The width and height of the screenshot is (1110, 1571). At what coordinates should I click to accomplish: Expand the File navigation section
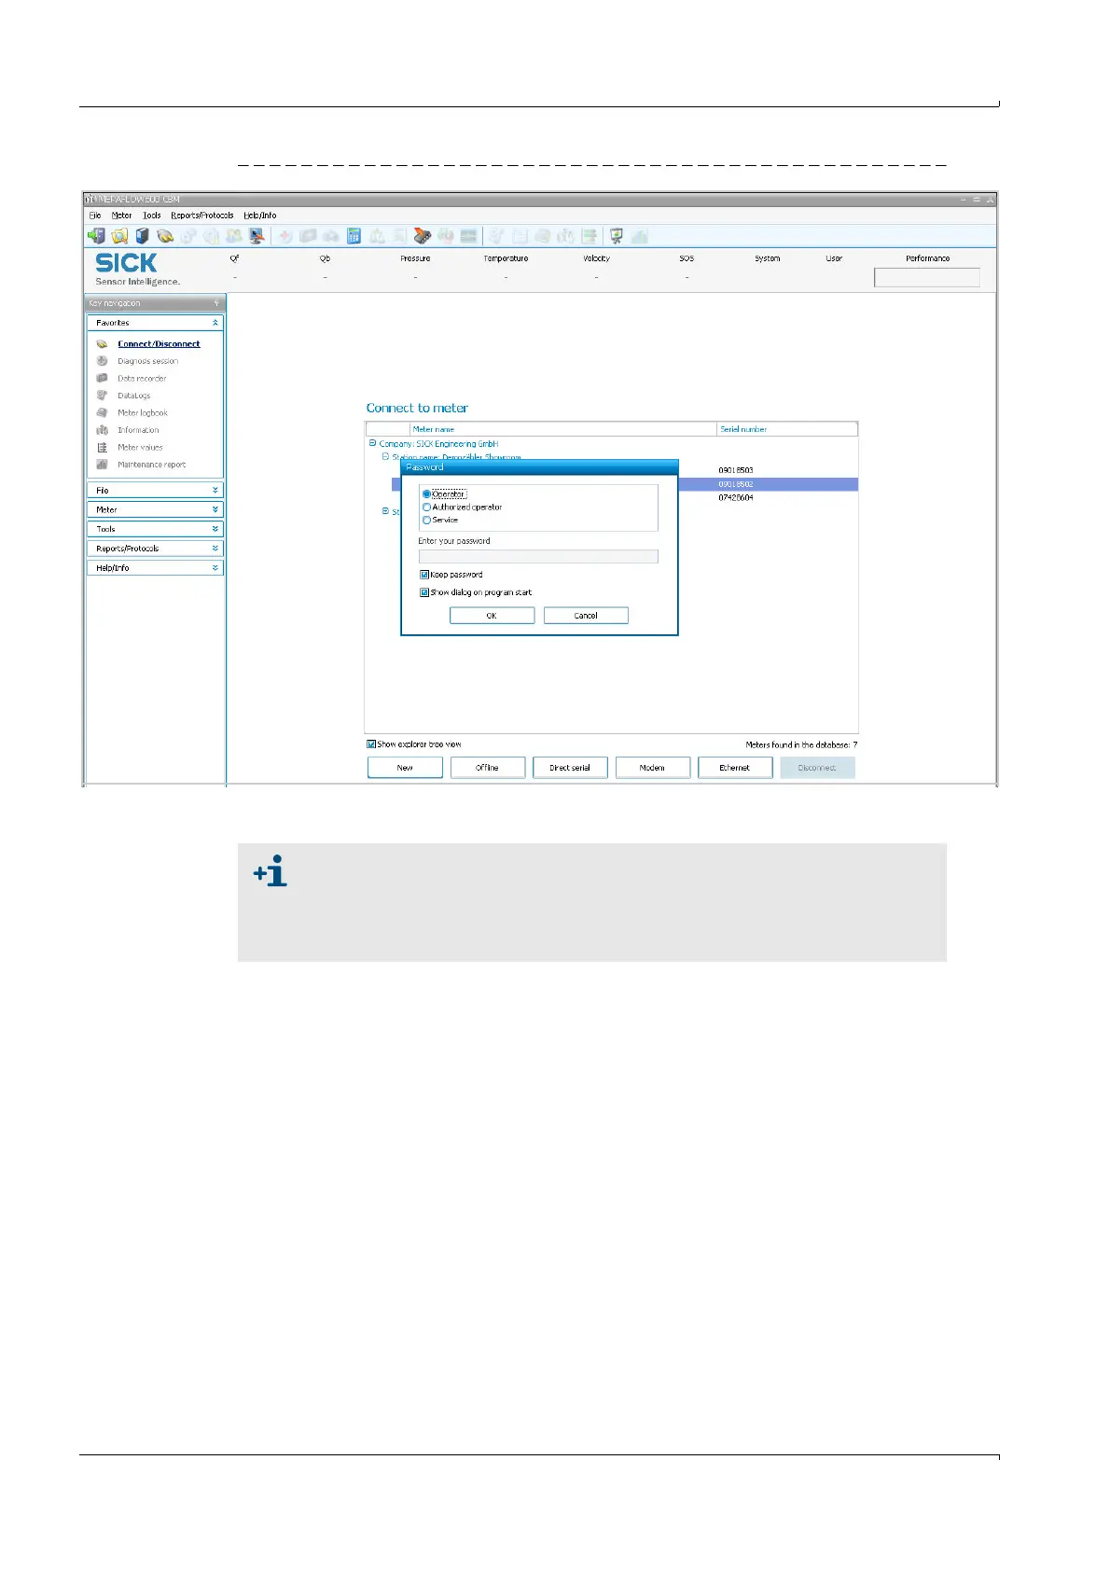[x=215, y=491]
